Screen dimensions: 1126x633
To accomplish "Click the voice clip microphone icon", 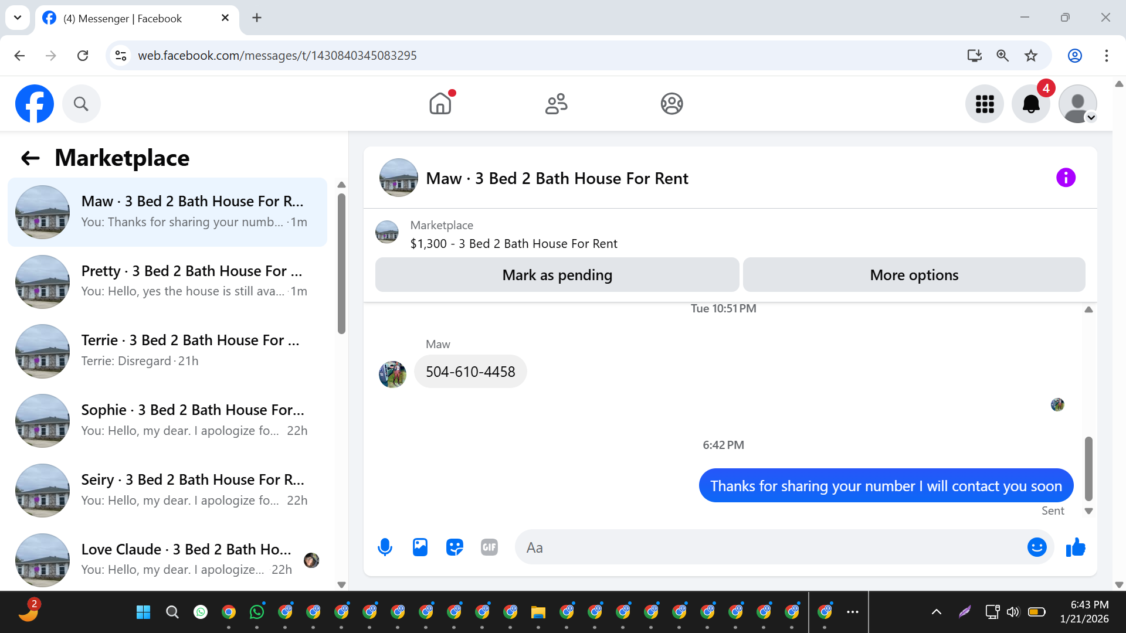I will (x=385, y=547).
